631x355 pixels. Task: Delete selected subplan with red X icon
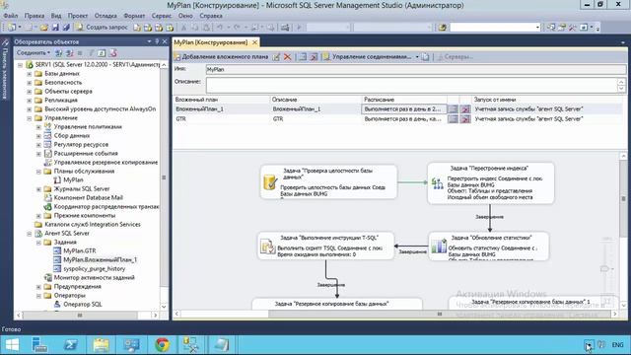coord(287,57)
